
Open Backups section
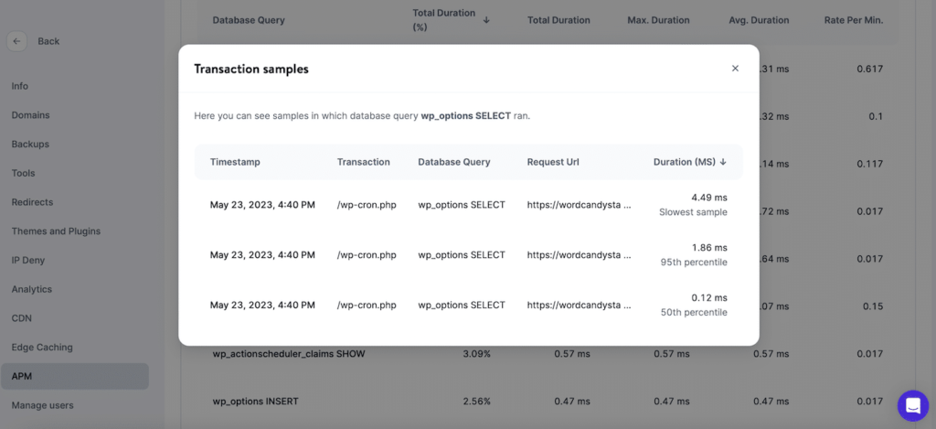click(30, 145)
